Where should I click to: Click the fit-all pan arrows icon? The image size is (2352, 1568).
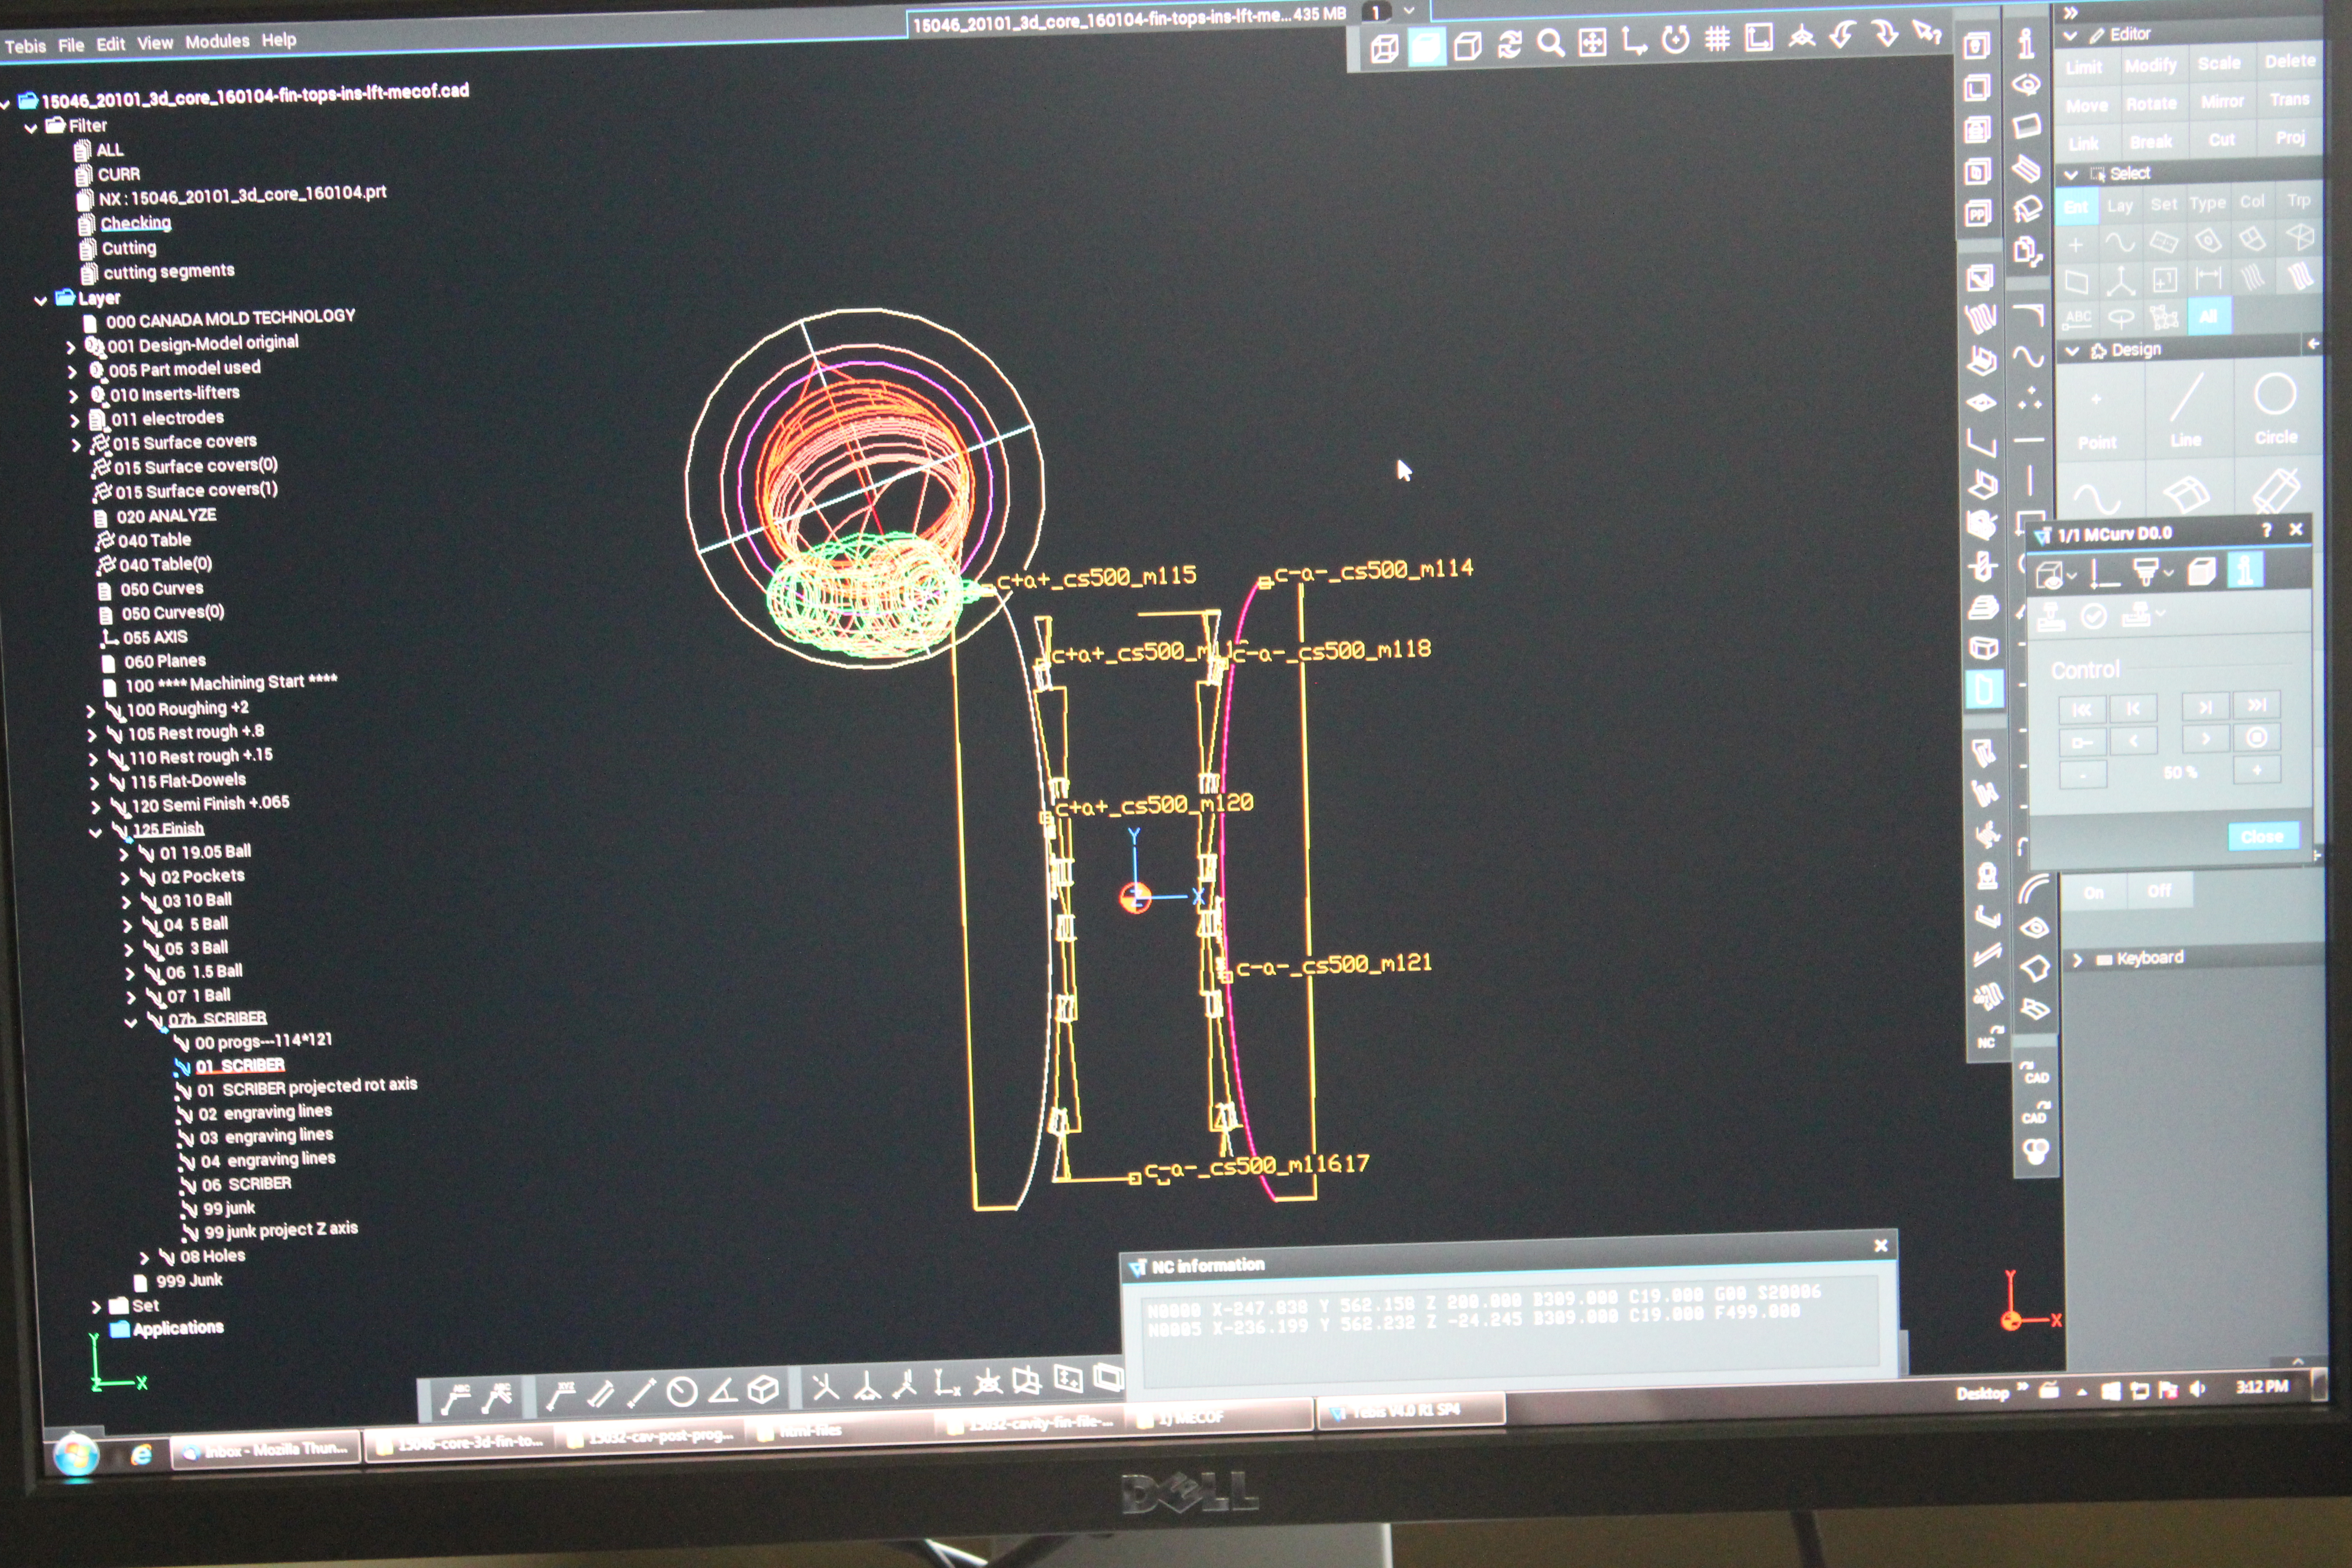pyautogui.click(x=1592, y=42)
